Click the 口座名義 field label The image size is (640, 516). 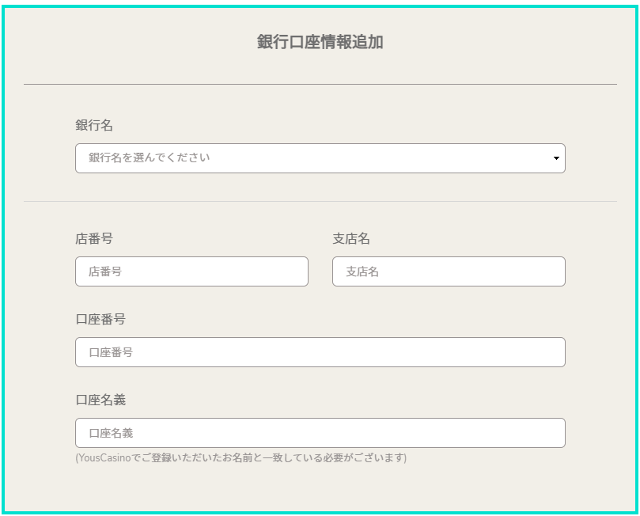[x=100, y=400]
